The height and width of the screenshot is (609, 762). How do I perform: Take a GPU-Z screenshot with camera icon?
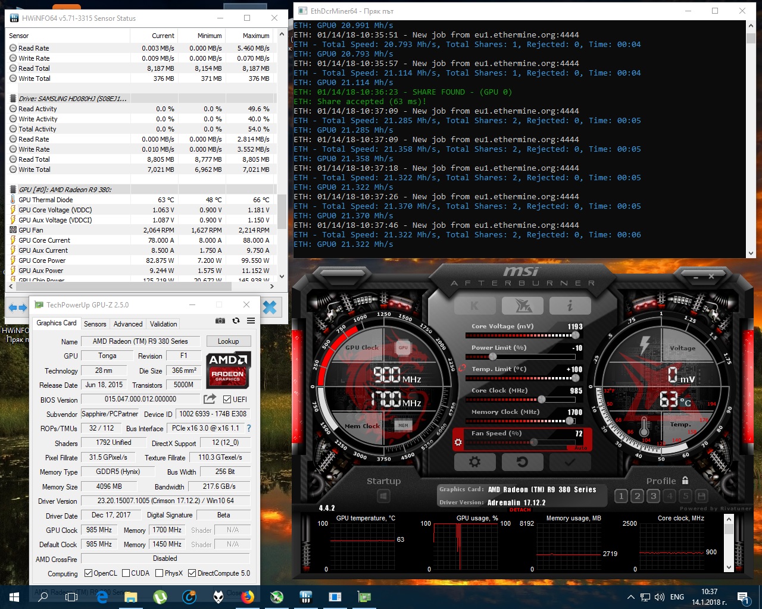pos(220,321)
